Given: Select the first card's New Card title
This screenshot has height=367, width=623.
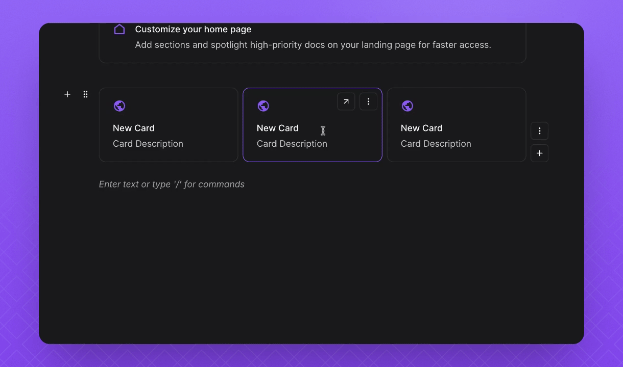Looking at the screenshot, I should point(134,128).
